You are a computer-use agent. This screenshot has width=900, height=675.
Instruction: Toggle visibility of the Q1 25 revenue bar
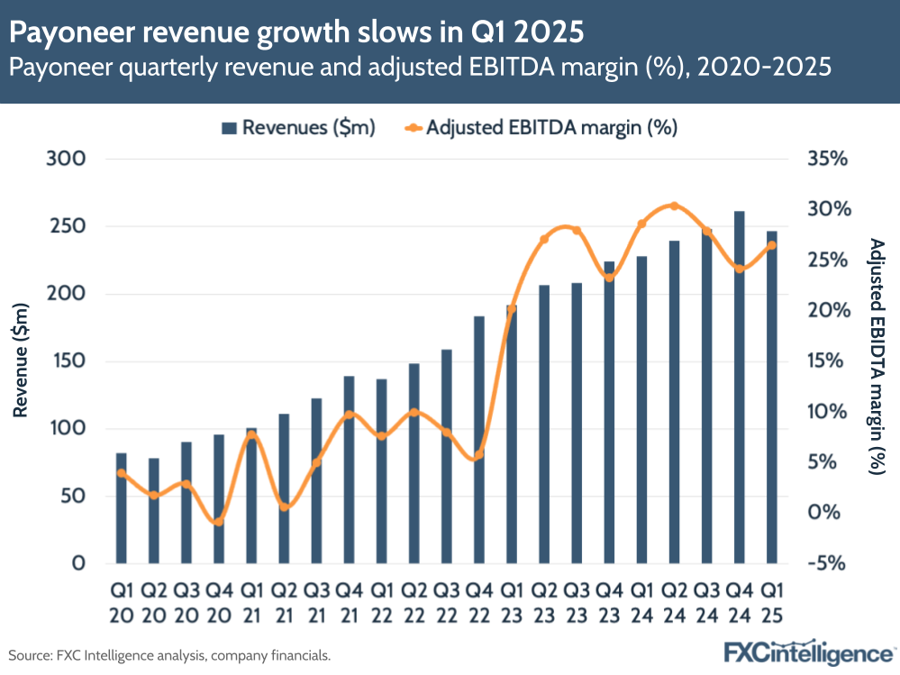772,406
